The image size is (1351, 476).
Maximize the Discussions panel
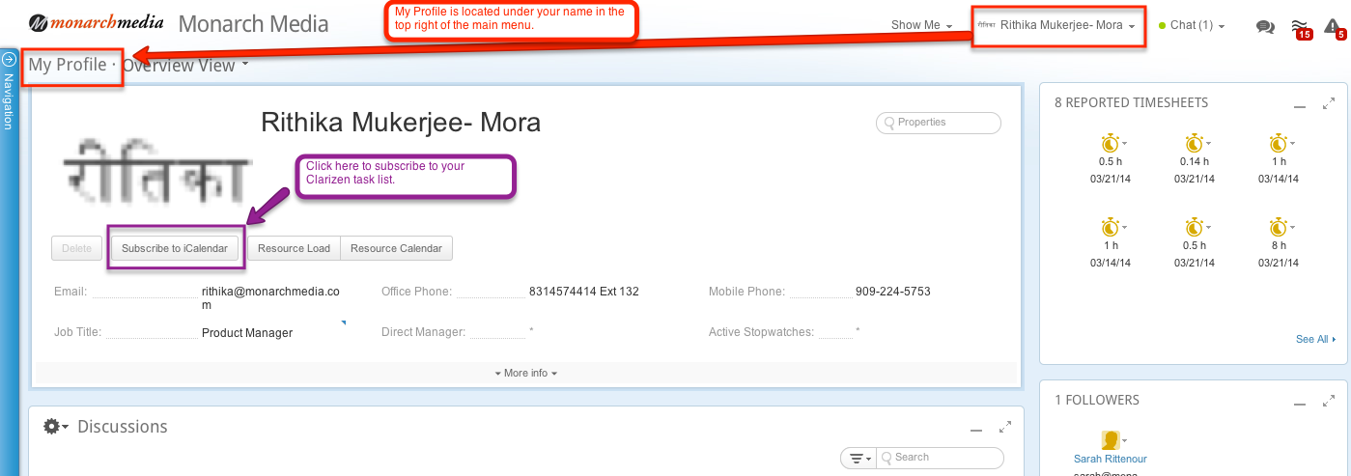tap(1005, 426)
